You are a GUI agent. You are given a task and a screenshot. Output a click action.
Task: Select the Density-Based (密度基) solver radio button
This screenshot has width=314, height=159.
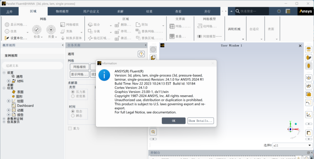pos(73,96)
